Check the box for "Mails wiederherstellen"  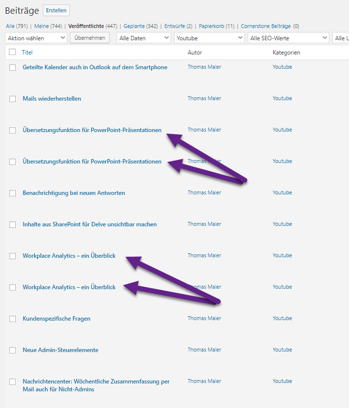[x=13, y=99]
